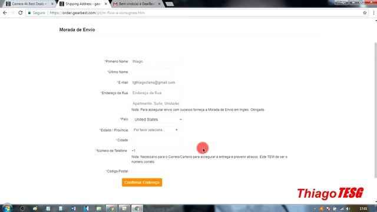Click the taskbar clock showing 17:00
377x212 pixels.
point(363,208)
